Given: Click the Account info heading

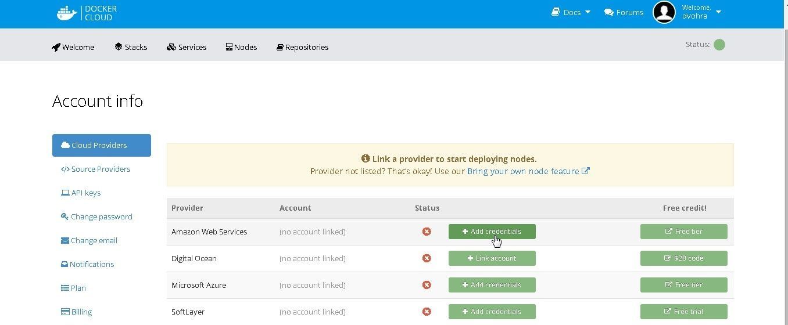Looking at the screenshot, I should pyautogui.click(x=98, y=101).
